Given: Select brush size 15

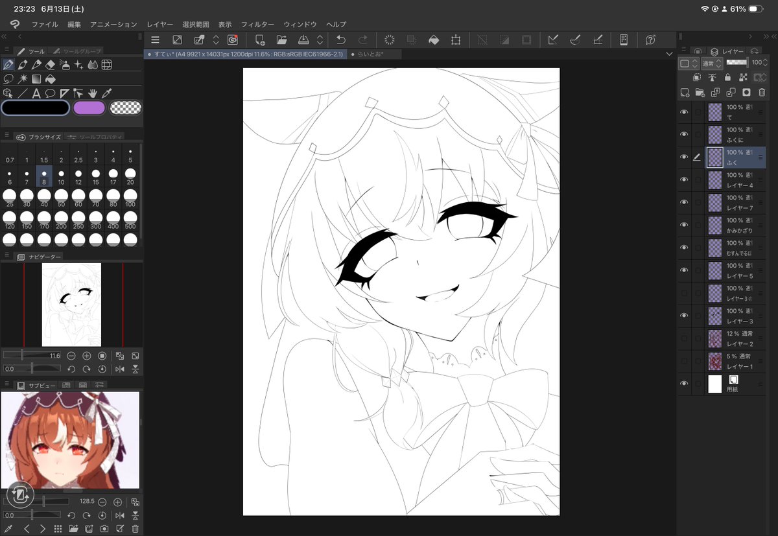Looking at the screenshot, I should (x=96, y=177).
